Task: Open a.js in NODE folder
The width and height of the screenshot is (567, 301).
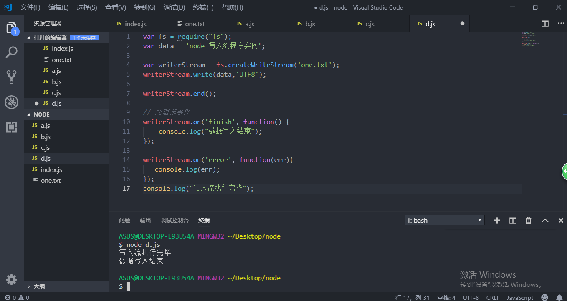Action: (66, 125)
